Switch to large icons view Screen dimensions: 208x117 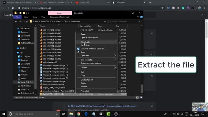click(141, 97)
